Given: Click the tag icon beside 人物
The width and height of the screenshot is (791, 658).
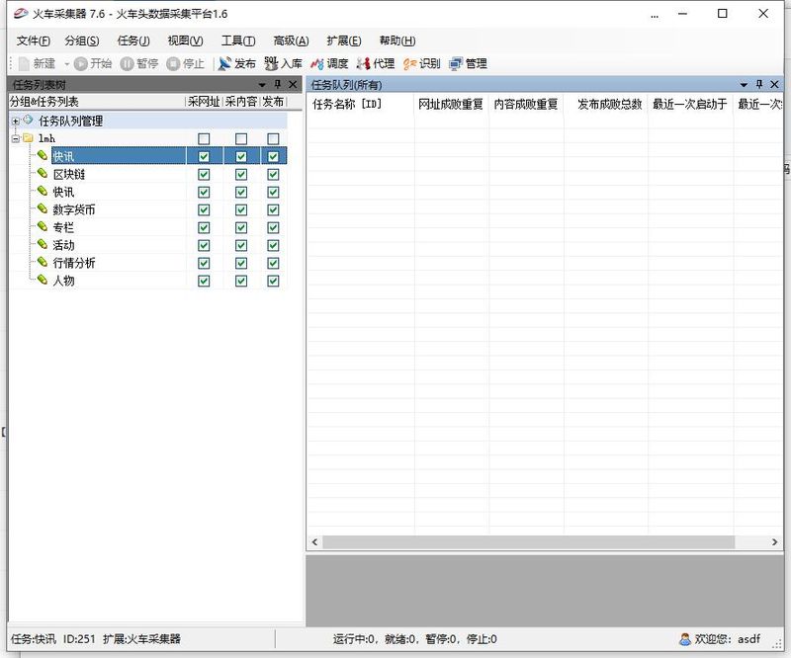Looking at the screenshot, I should [43, 280].
